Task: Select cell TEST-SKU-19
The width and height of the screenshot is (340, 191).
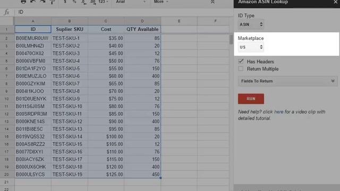Action: tap(70, 175)
